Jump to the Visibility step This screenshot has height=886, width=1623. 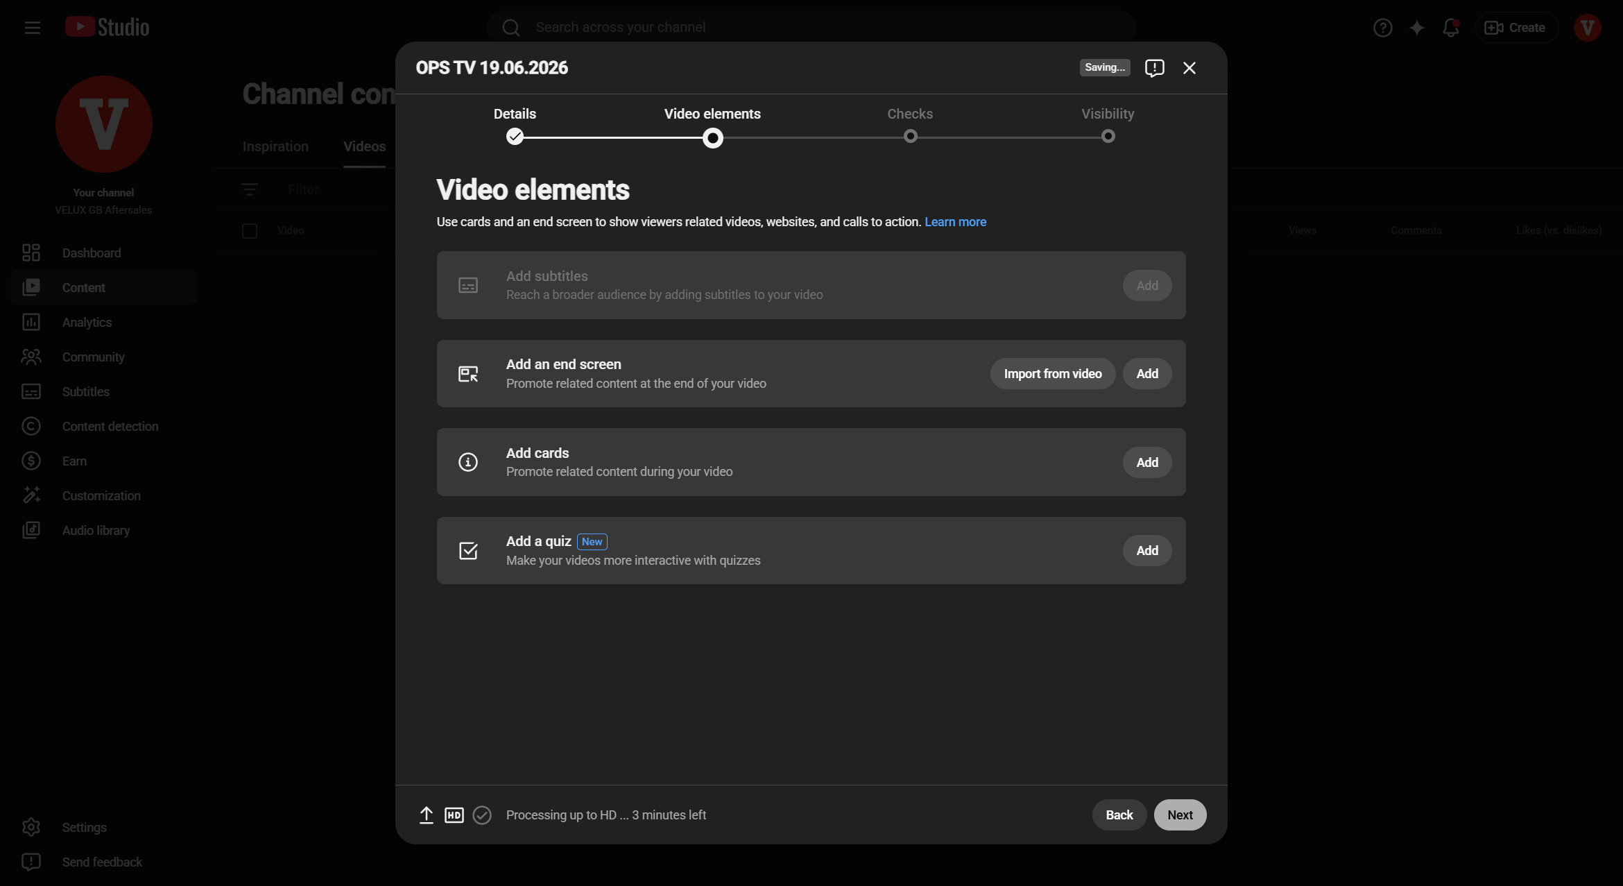coord(1108,125)
